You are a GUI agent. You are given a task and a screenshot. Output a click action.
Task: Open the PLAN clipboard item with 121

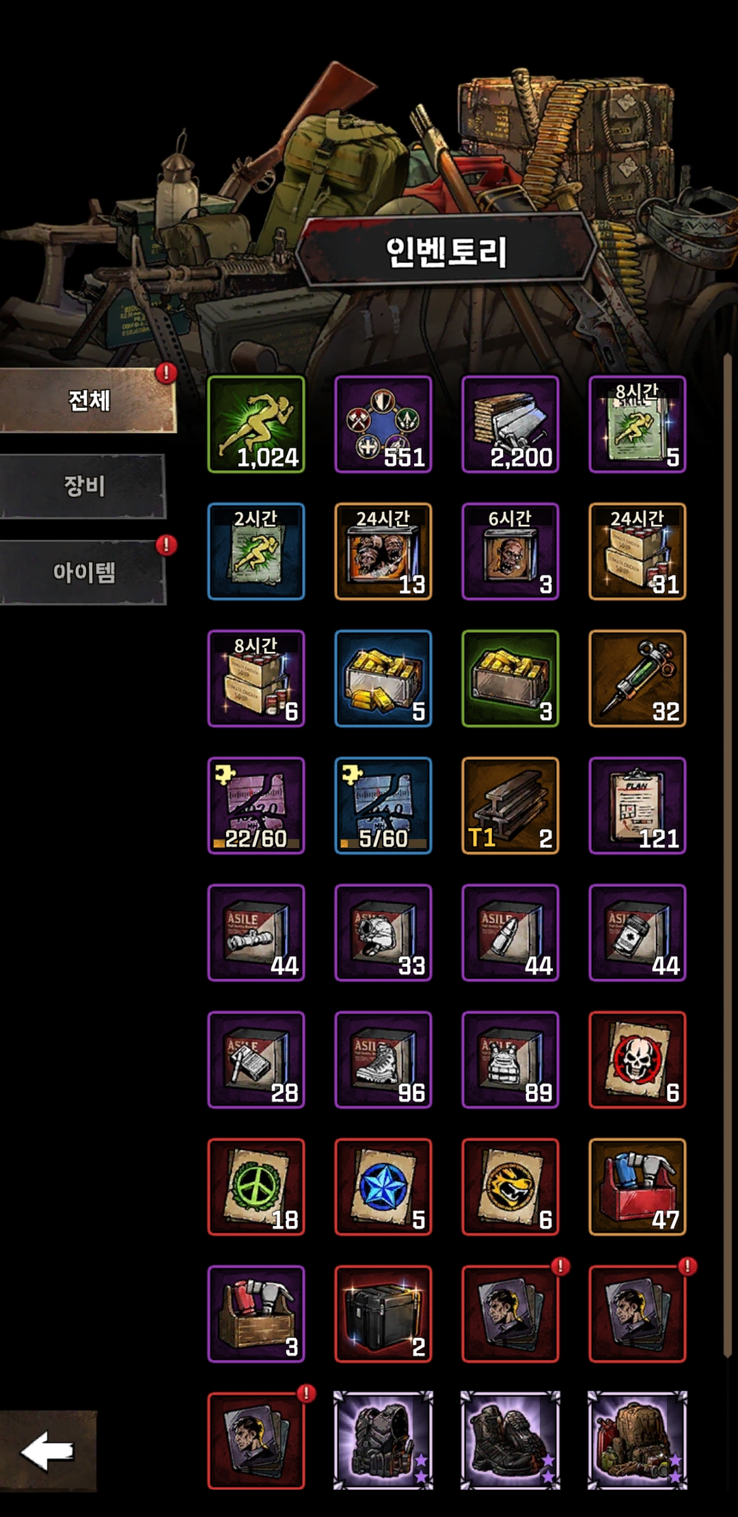[x=638, y=805]
